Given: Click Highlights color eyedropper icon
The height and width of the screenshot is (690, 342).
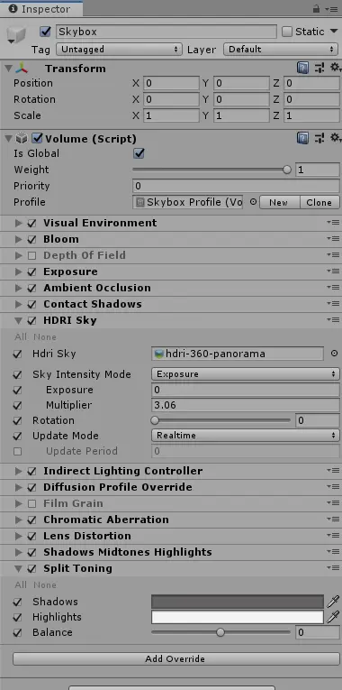Looking at the screenshot, I should (333, 617).
